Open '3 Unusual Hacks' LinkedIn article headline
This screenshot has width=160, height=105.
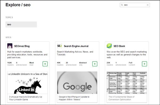coord(26,98)
